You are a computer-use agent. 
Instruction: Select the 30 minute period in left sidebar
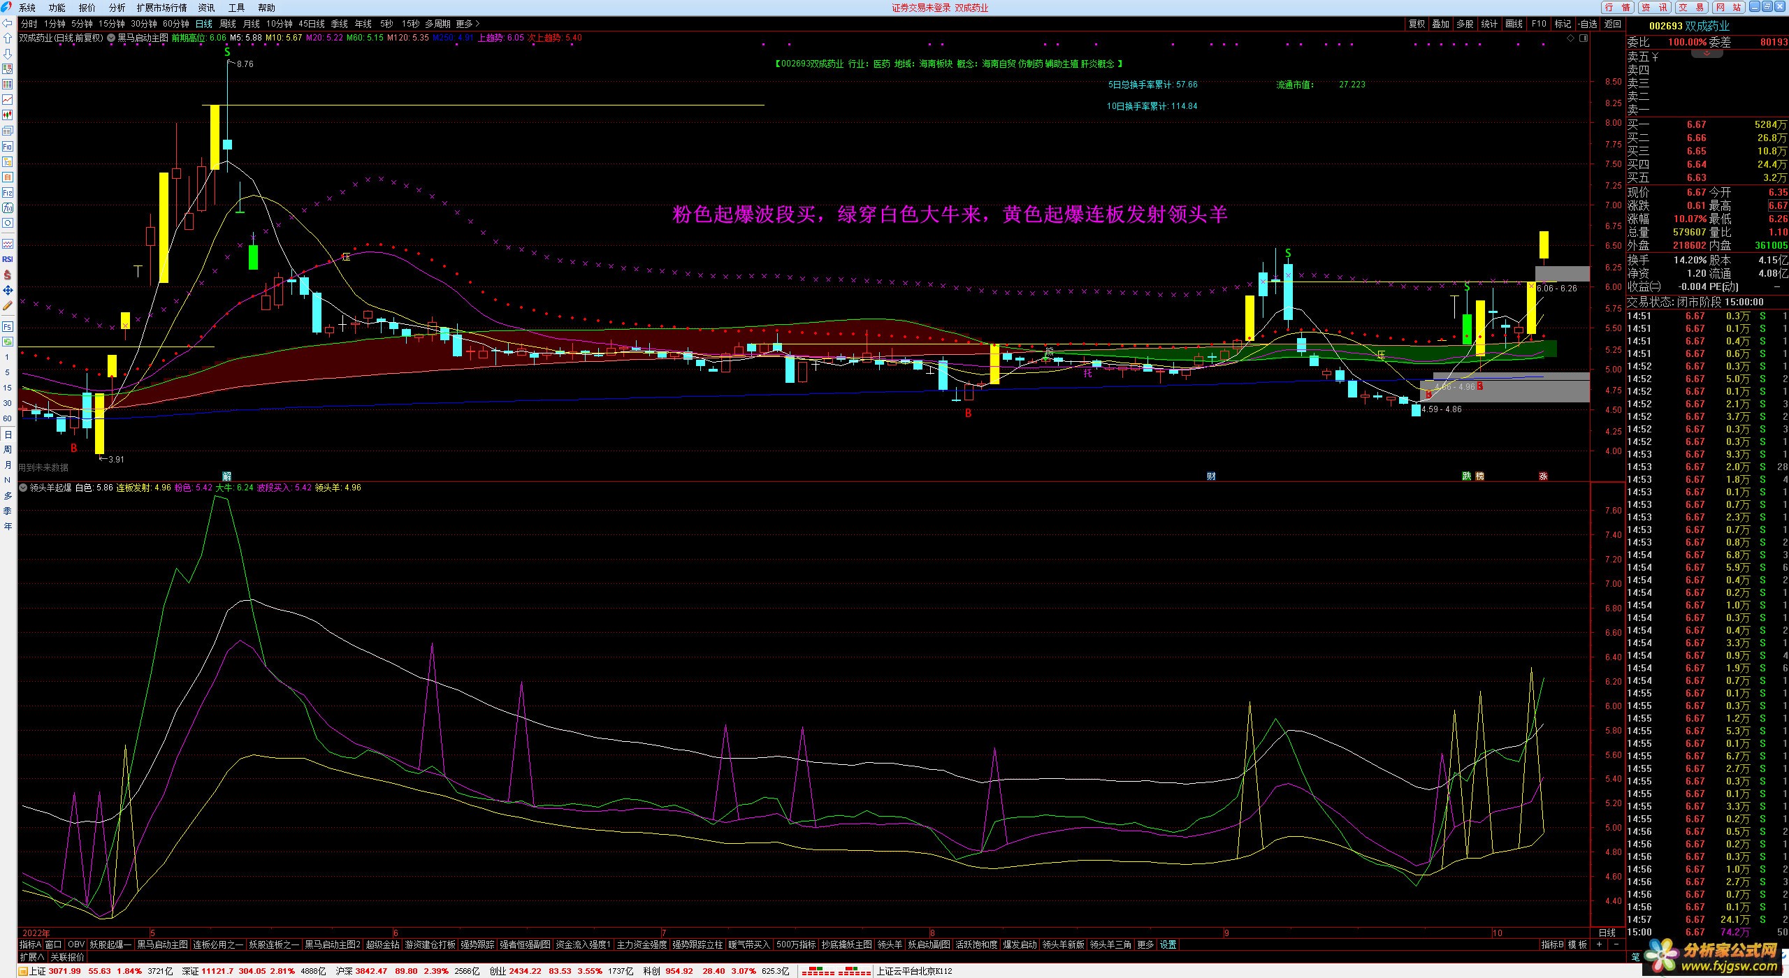click(x=8, y=403)
